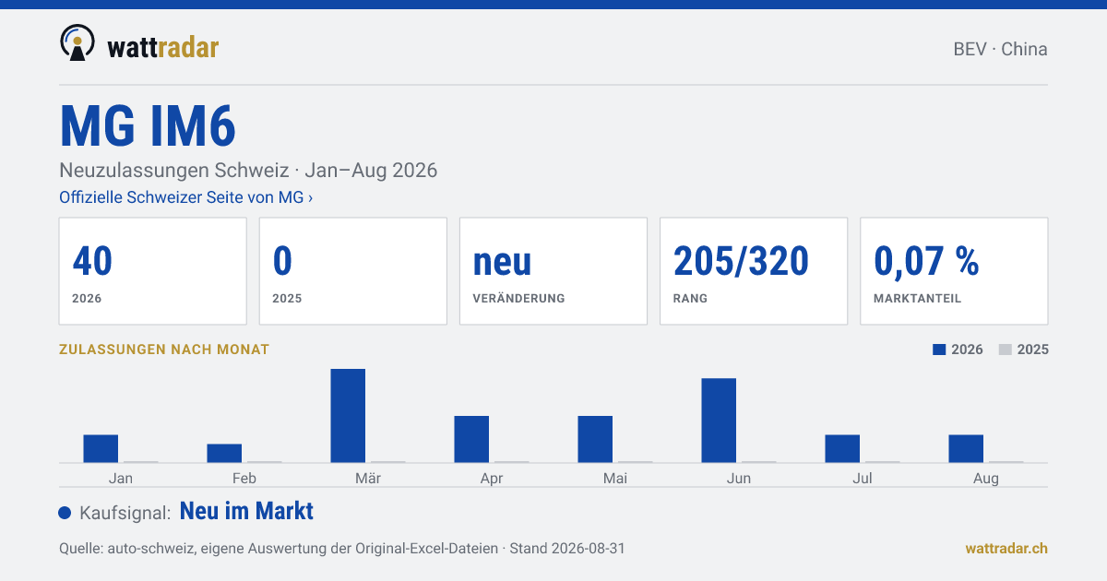Click the Marktanteil card showing 0,07 %

954,271
